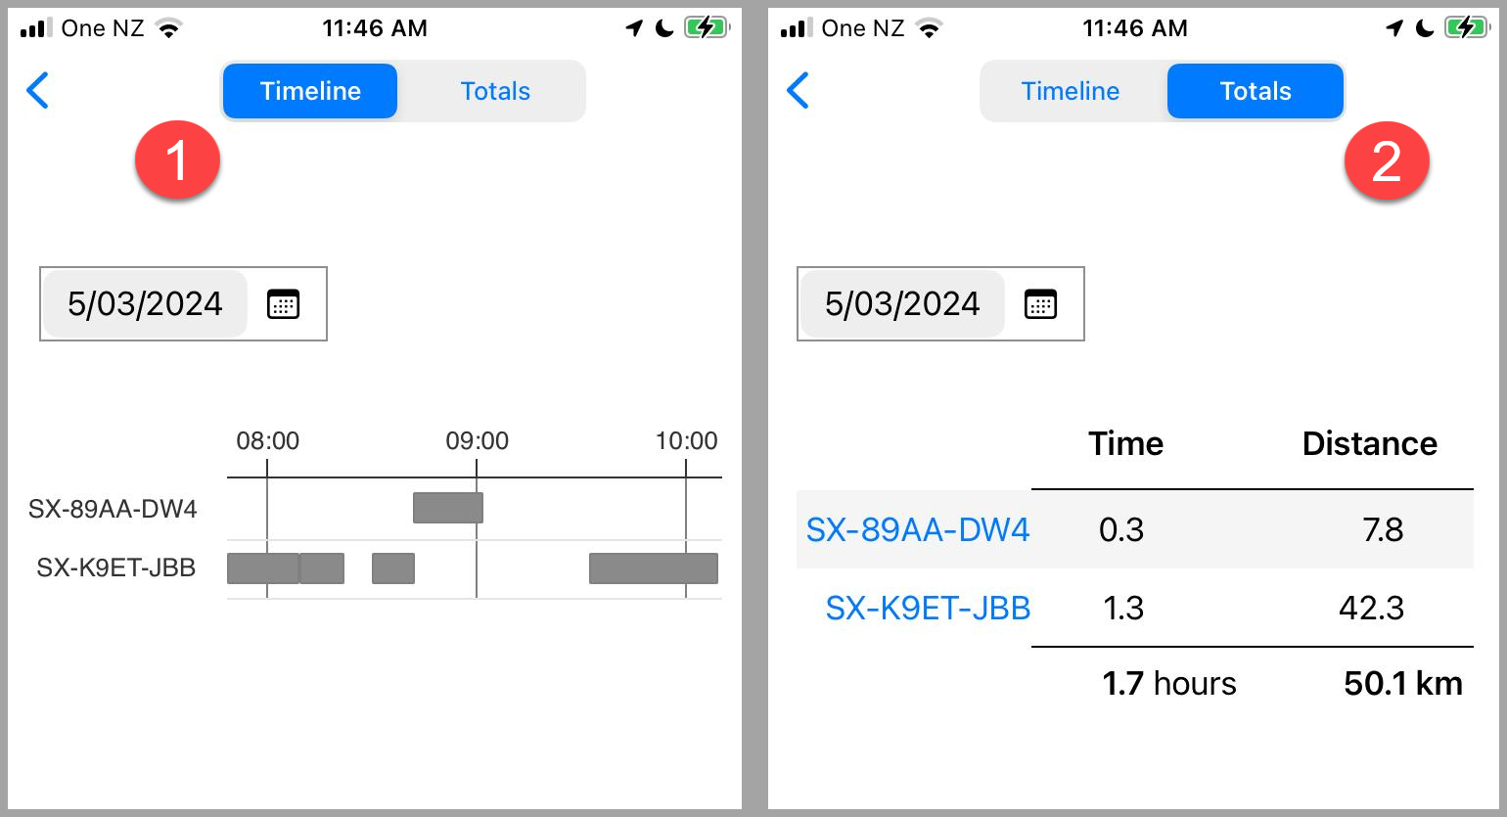
Task: Open the calendar picker icon on the Totals screen
Action: [1040, 304]
